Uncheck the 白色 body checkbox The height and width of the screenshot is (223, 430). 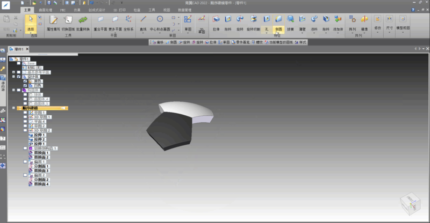click(x=25, y=86)
